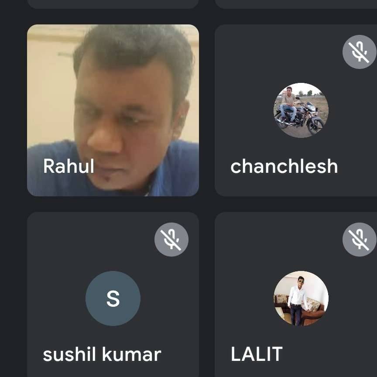The image size is (377, 377).
Task: Click LALIT's muted microphone icon
Action: click(359, 240)
